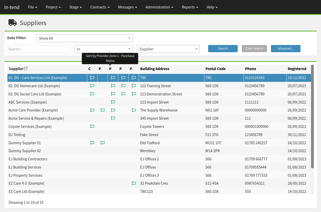Open the Reports menu
Viewport: 321px width, 212px height.
coord(190,7)
